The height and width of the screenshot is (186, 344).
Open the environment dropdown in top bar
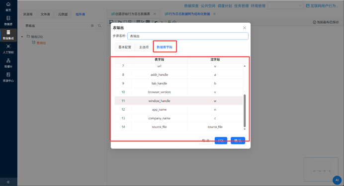click(285, 5)
